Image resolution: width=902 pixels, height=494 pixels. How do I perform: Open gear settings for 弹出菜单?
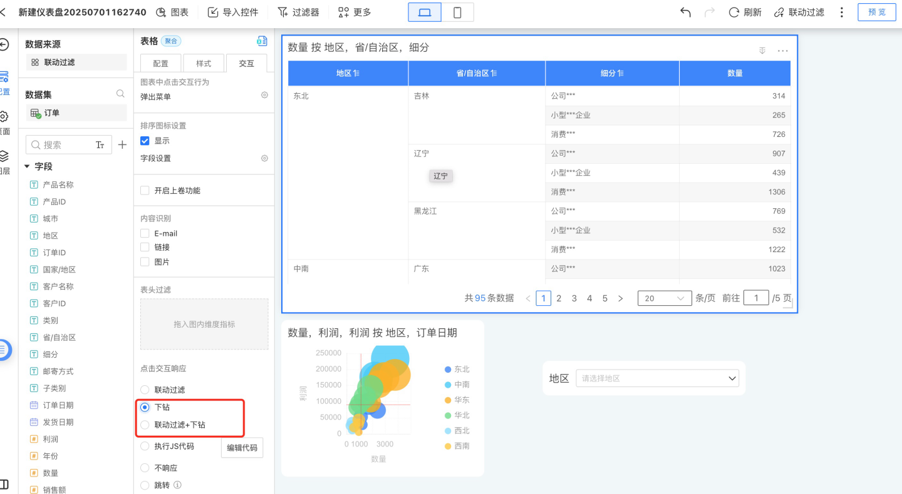click(264, 95)
